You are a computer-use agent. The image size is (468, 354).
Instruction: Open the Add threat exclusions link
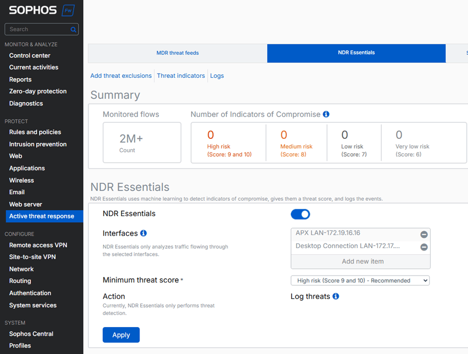(x=120, y=76)
